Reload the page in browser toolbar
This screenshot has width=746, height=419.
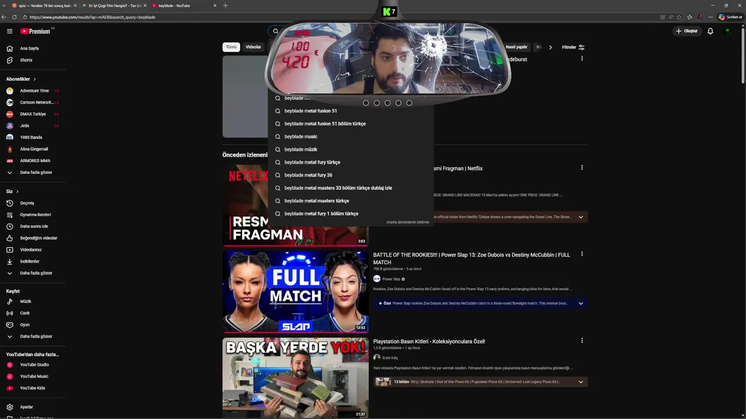pyautogui.click(x=15, y=17)
